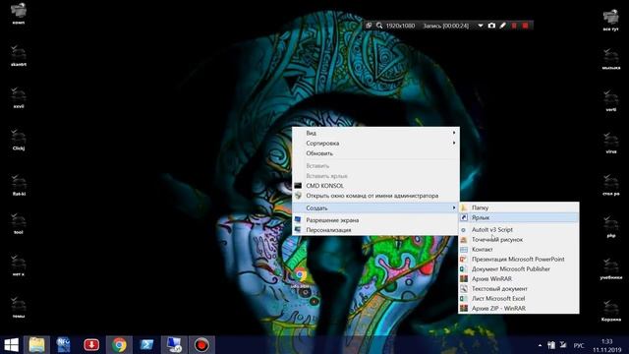Open Windows Start button
Image resolution: width=629 pixels, height=354 pixels.
pos(11,345)
